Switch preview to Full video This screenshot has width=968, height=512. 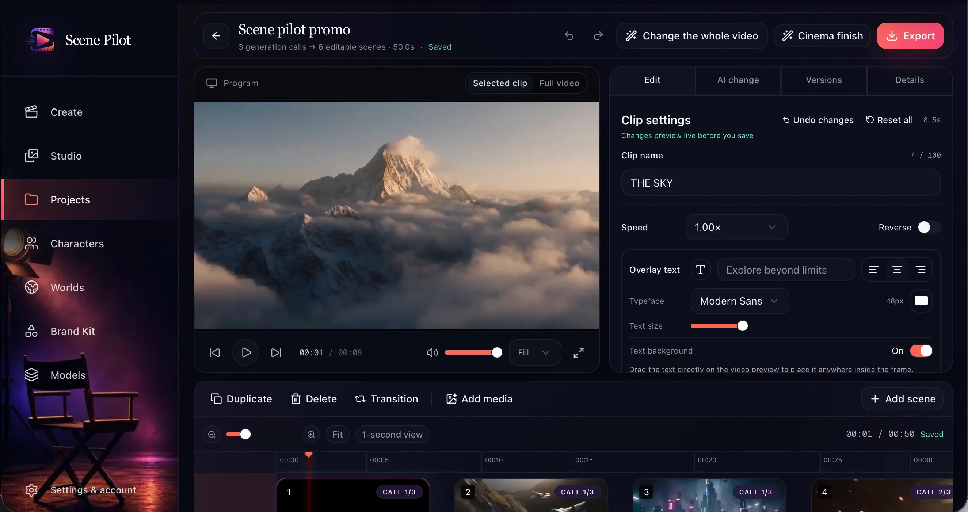tap(559, 83)
